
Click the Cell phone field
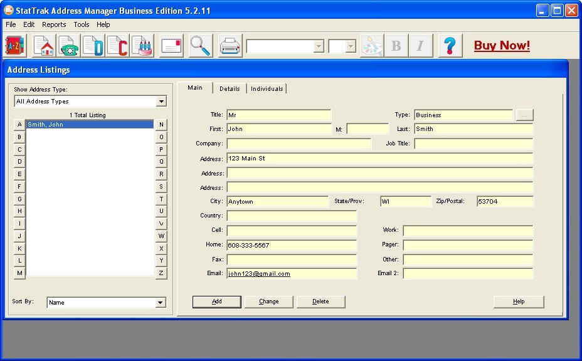(x=292, y=231)
